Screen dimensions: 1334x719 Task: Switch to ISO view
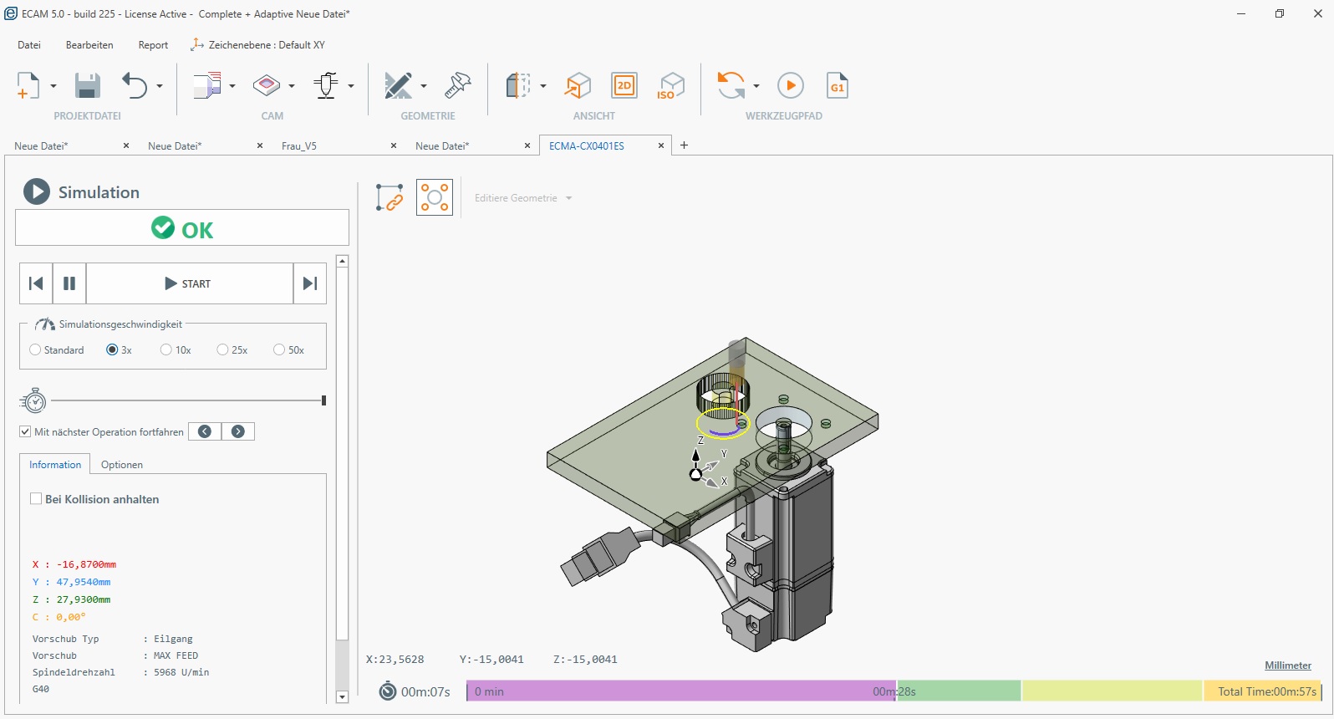671,86
